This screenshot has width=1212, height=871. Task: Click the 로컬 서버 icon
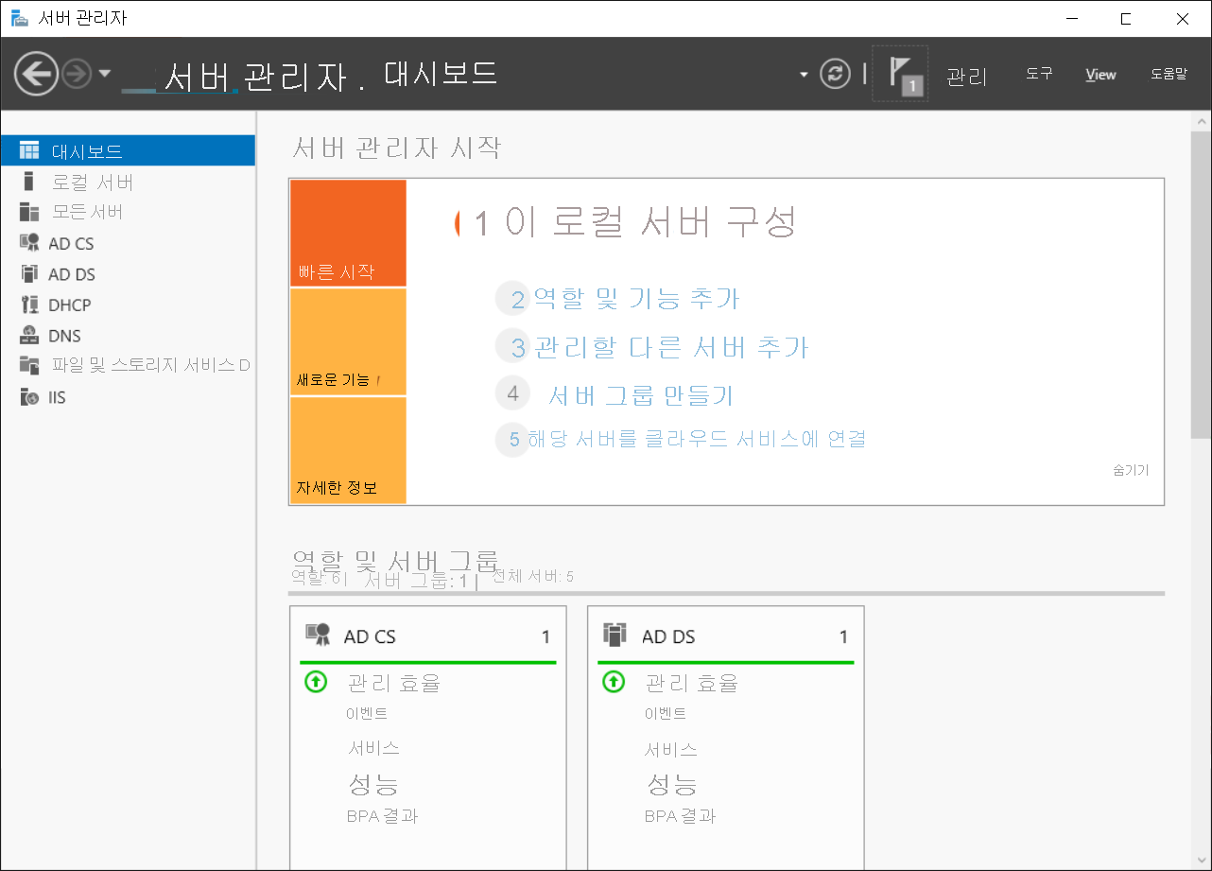29,181
